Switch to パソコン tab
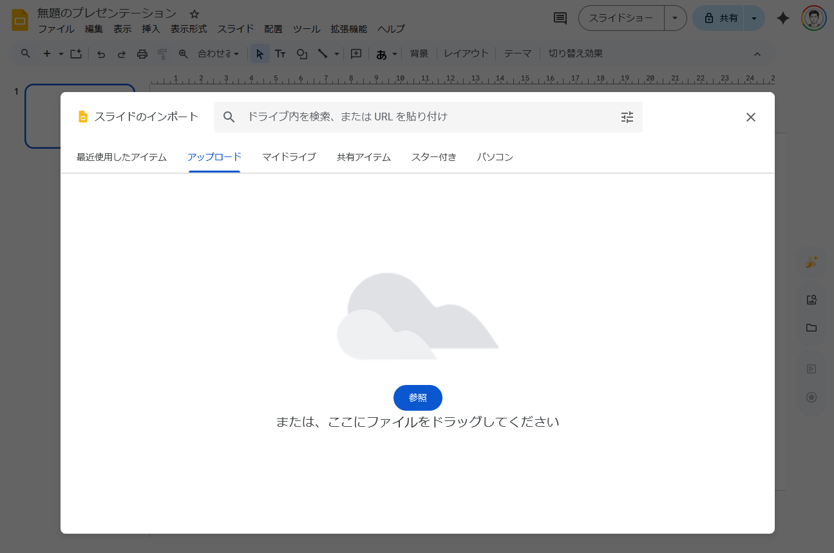834x553 pixels. [495, 157]
